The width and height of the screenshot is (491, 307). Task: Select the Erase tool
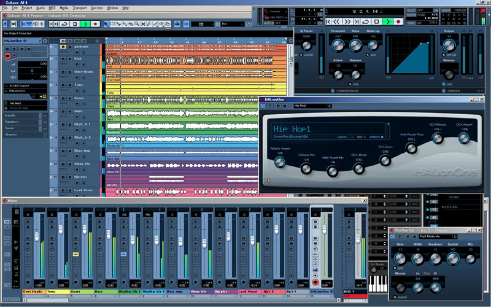point(131,24)
